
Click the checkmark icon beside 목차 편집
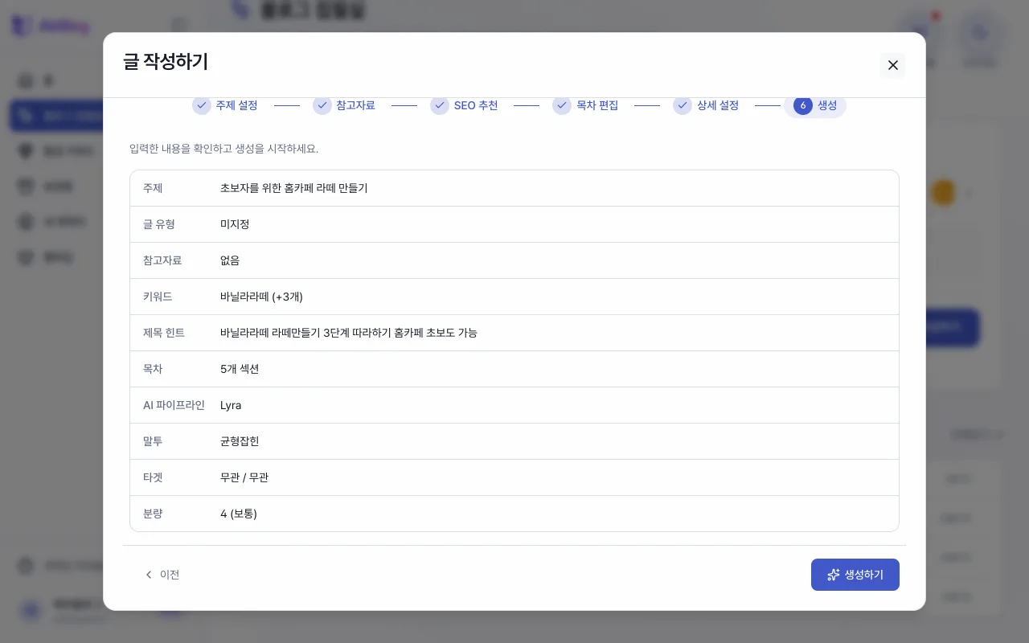(562, 105)
